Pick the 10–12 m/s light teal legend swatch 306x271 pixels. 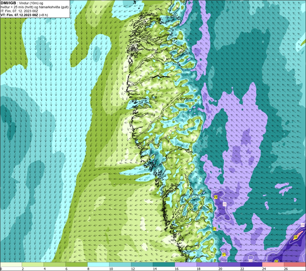point(120,264)
